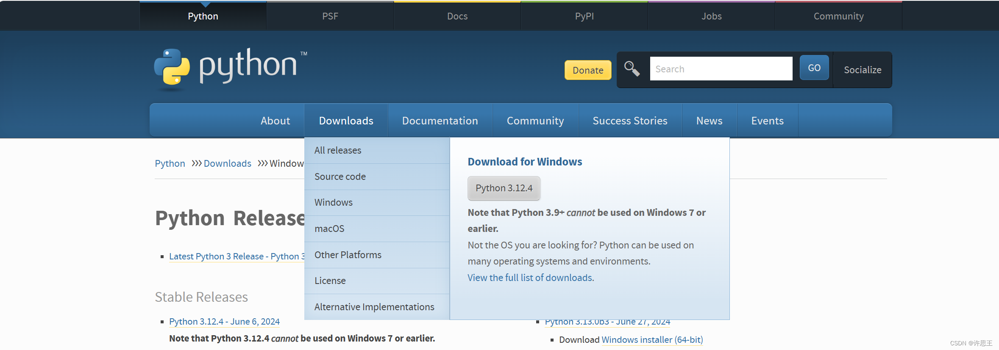Open Latest Python 3 Release link

point(237,256)
